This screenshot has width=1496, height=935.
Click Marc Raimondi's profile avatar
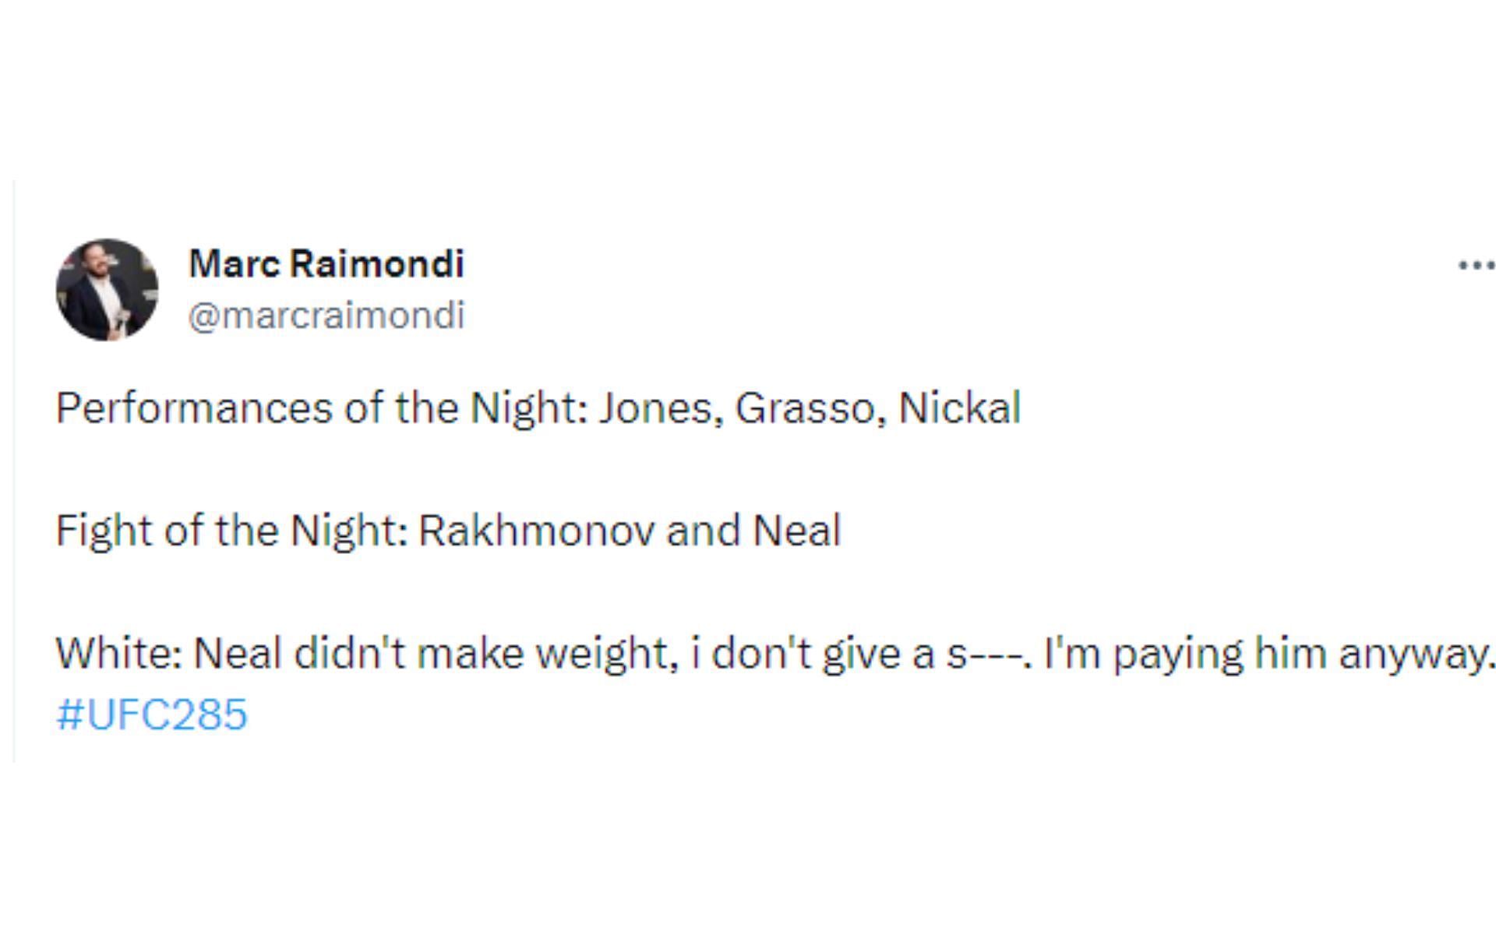pos(107,290)
